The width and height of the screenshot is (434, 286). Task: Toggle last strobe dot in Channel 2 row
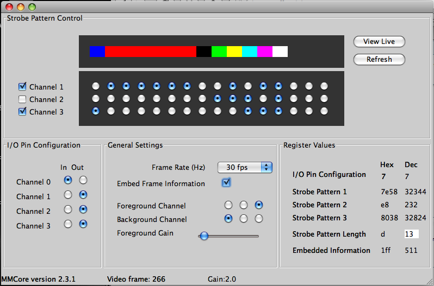coord(324,99)
